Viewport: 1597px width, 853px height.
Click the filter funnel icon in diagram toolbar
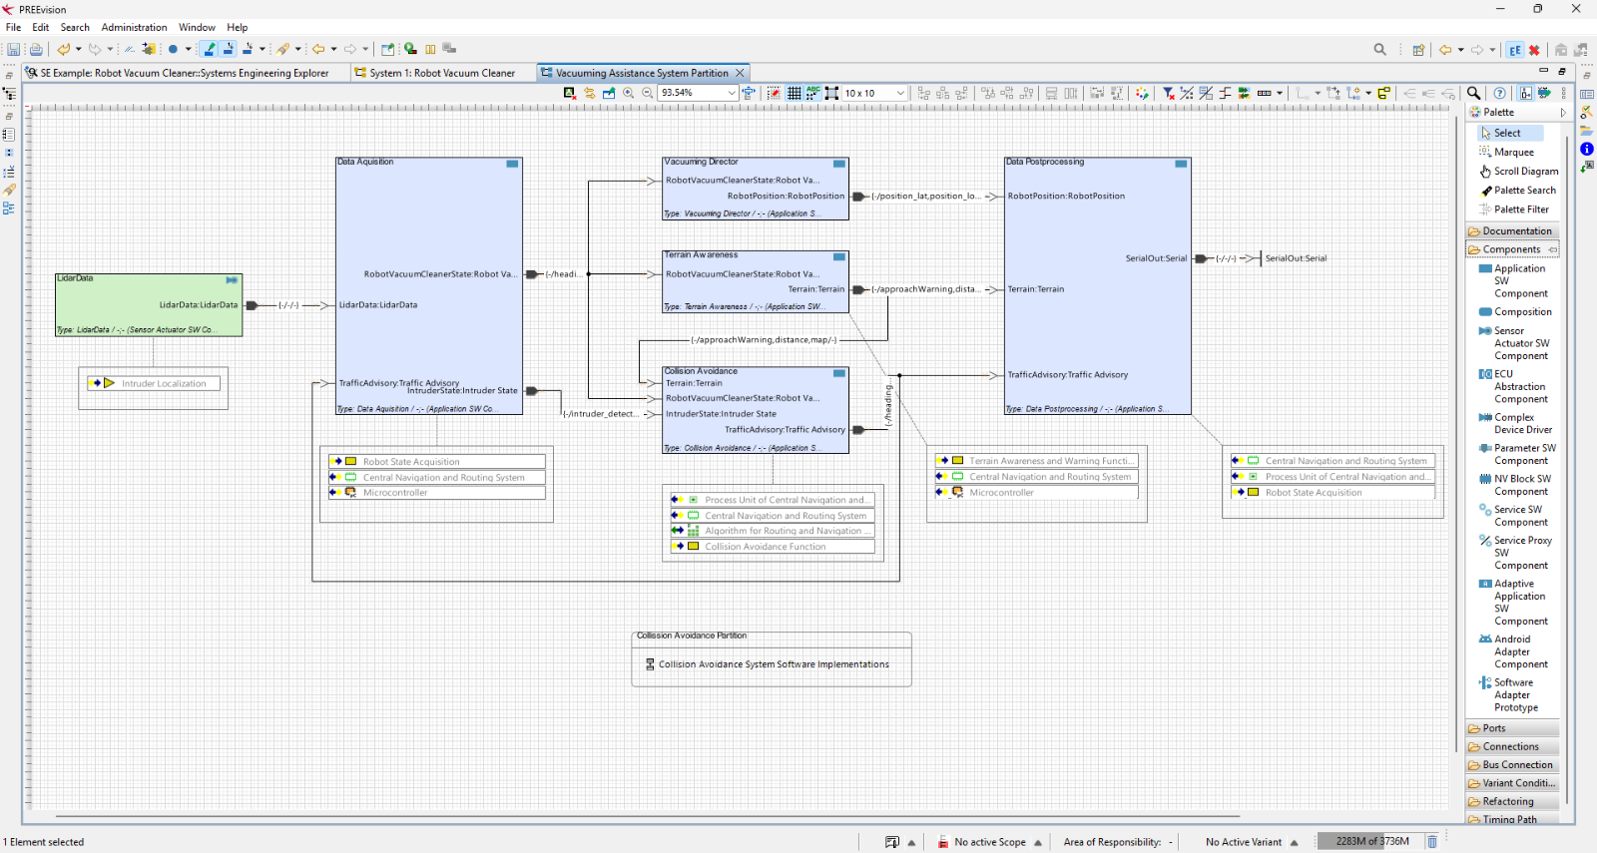(1168, 93)
